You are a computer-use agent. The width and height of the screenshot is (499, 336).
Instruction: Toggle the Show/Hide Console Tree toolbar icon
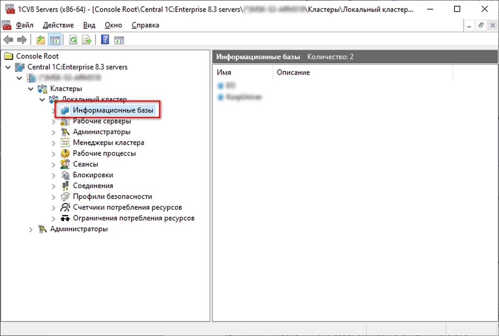click(x=55, y=40)
